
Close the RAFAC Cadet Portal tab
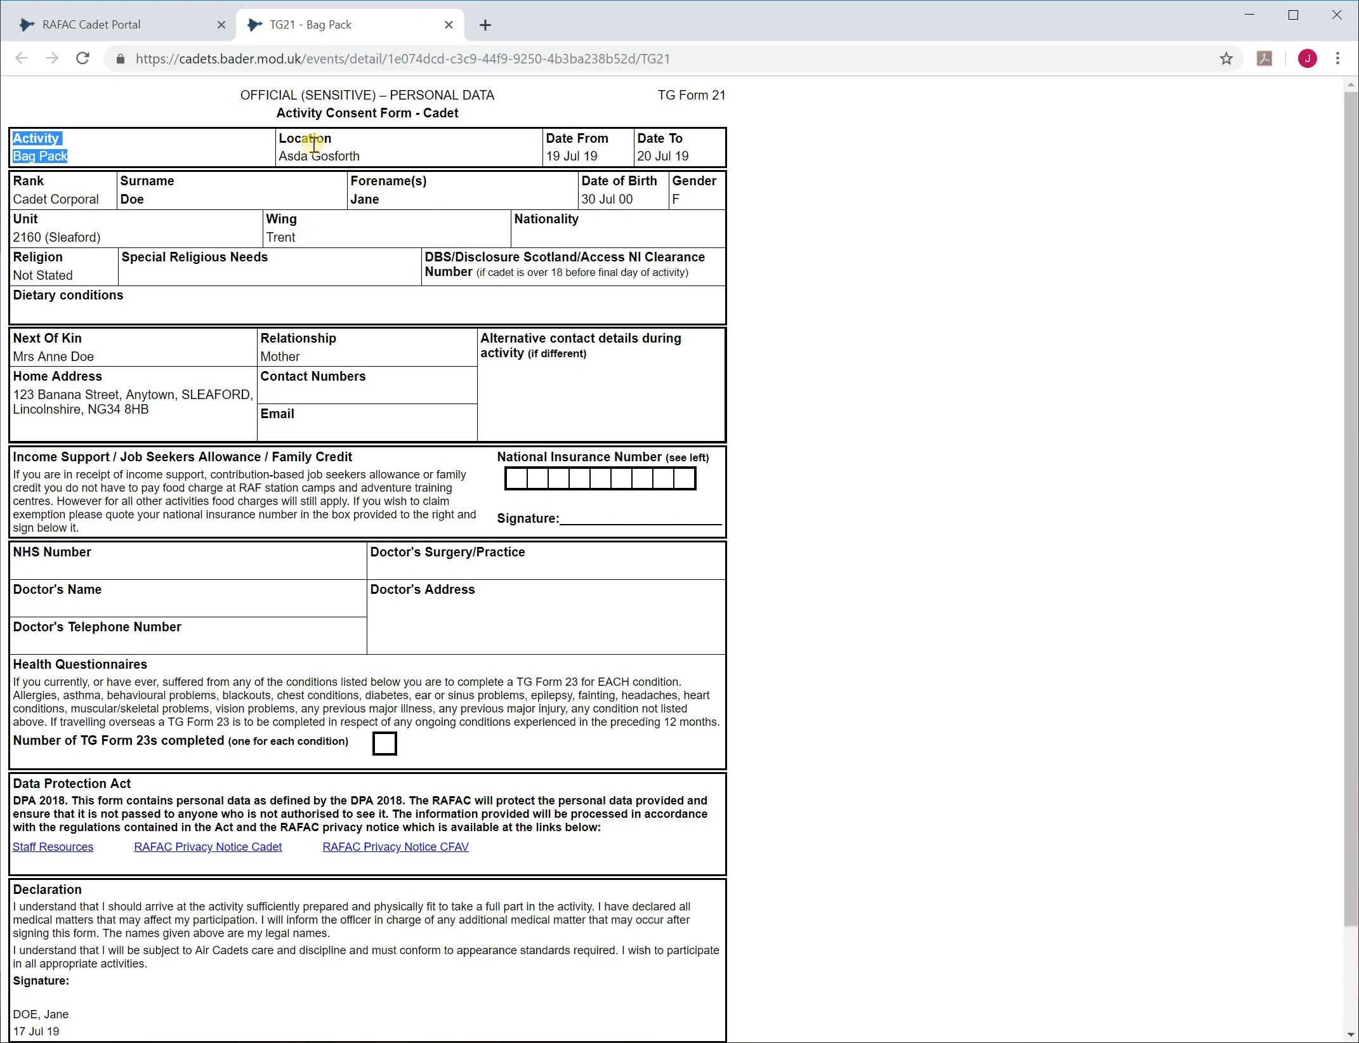click(x=221, y=25)
